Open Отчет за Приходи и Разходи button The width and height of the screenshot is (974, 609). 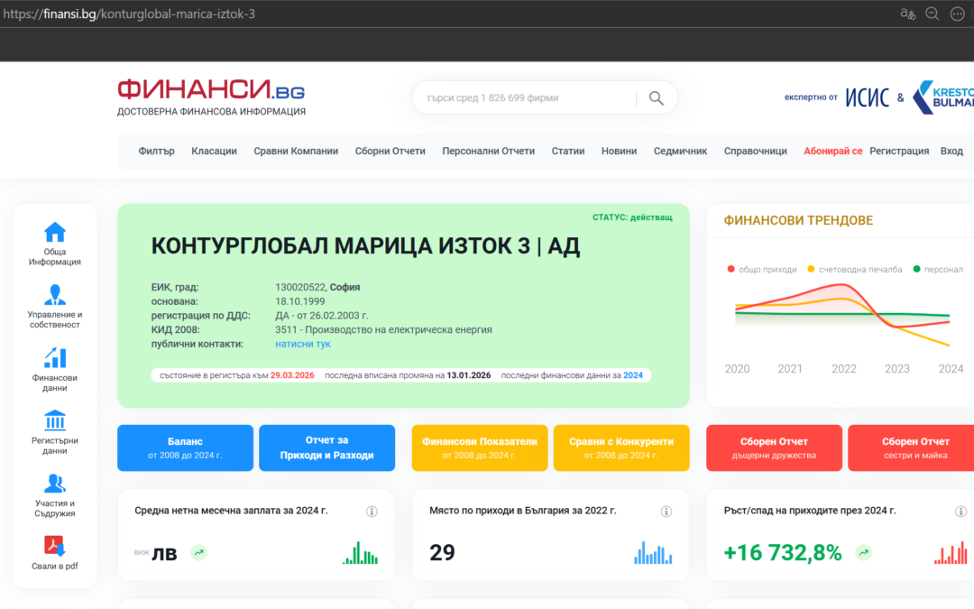pyautogui.click(x=326, y=448)
